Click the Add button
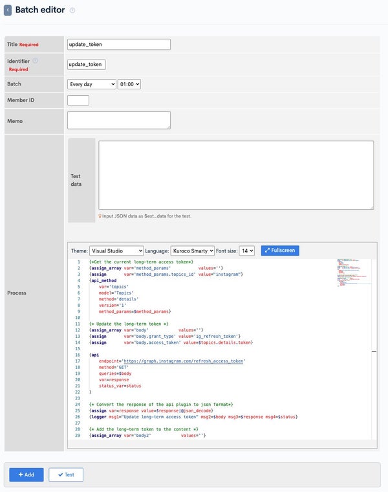 [27, 475]
